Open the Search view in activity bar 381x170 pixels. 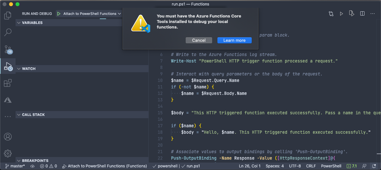point(8,32)
